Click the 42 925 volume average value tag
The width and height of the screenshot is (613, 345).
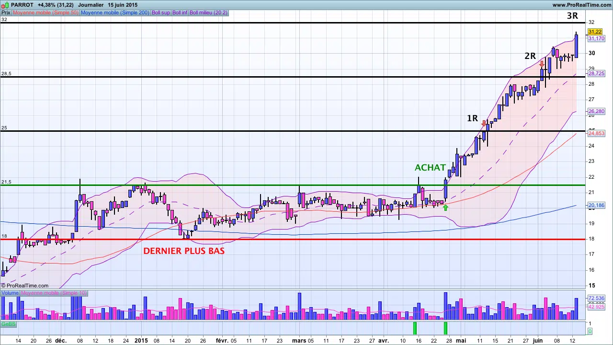pyautogui.click(x=596, y=307)
